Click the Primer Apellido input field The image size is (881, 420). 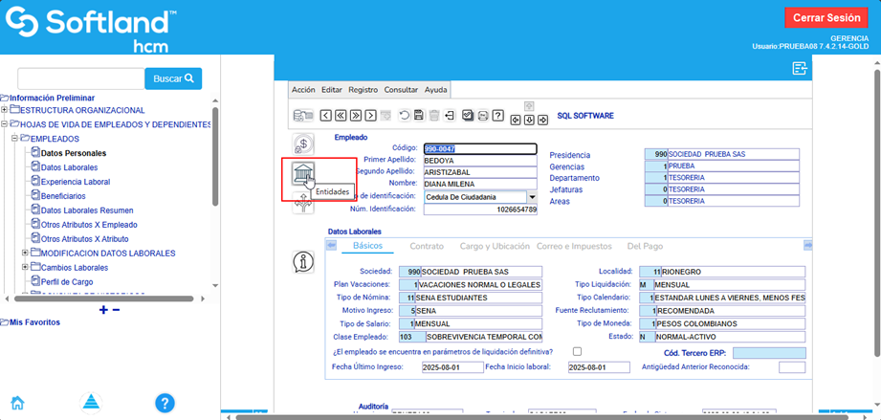480,161
